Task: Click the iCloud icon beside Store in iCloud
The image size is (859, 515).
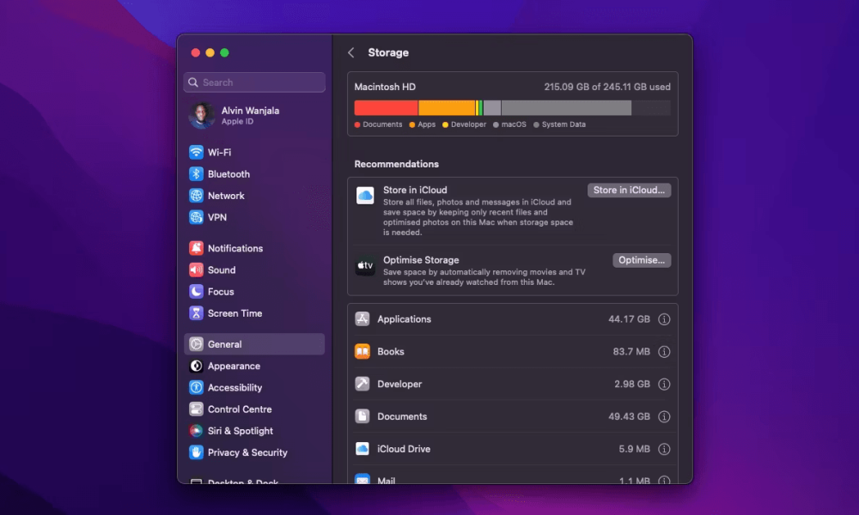Action: (365, 196)
